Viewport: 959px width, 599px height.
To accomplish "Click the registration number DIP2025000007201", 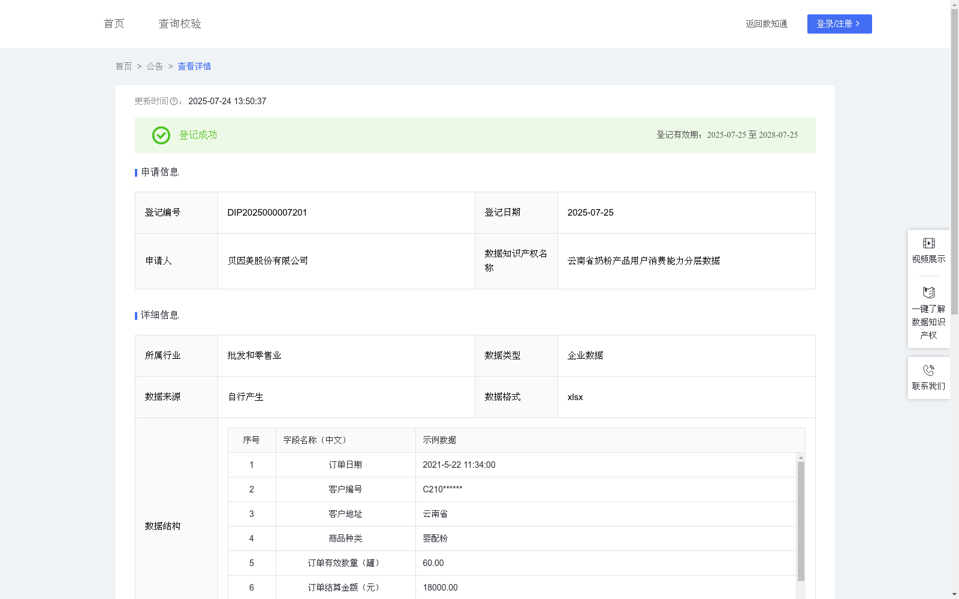I will (267, 213).
